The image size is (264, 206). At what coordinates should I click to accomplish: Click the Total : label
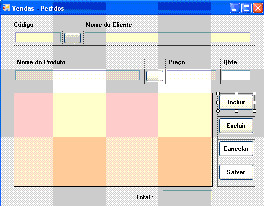pyautogui.click(x=145, y=197)
